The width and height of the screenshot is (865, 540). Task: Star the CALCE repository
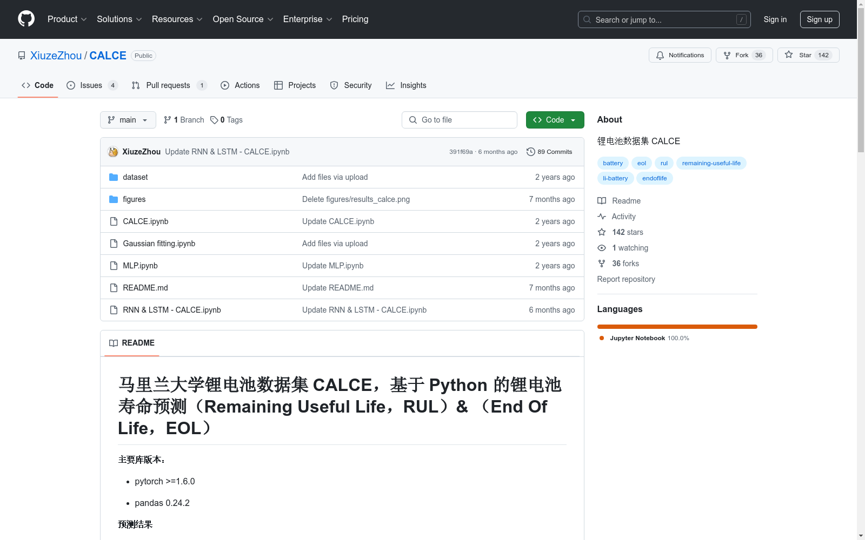pos(808,55)
